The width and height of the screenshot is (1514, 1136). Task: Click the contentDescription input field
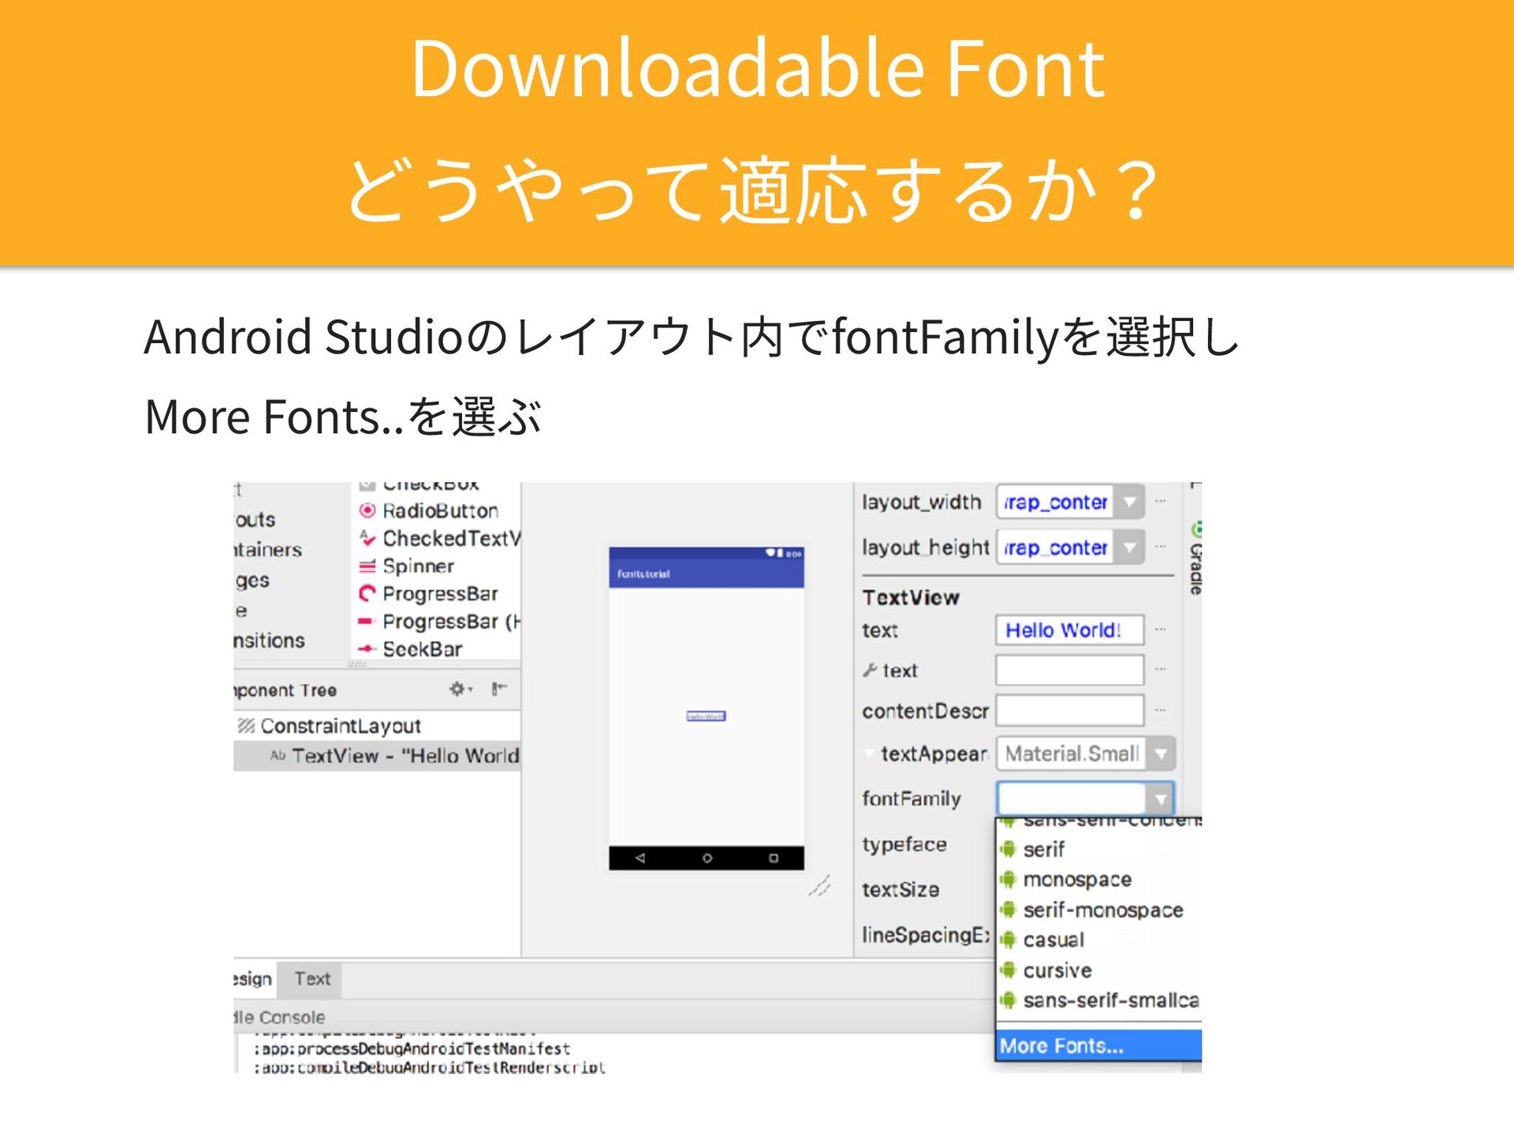point(1069,711)
